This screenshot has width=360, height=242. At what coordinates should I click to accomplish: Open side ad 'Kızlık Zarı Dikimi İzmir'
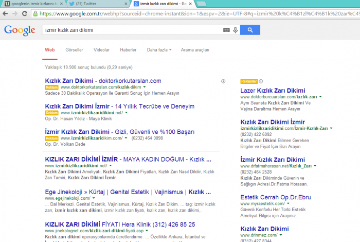[273, 122]
